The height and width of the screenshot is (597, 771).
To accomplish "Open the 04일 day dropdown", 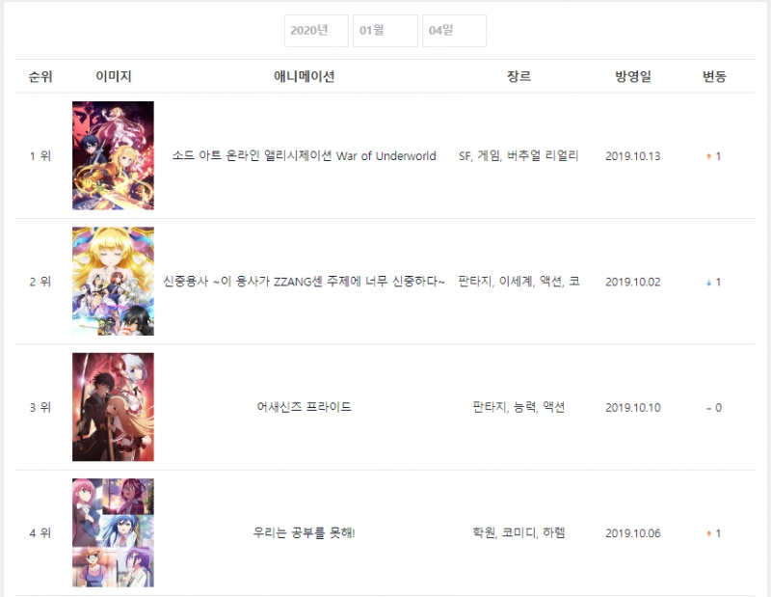I will point(454,31).
